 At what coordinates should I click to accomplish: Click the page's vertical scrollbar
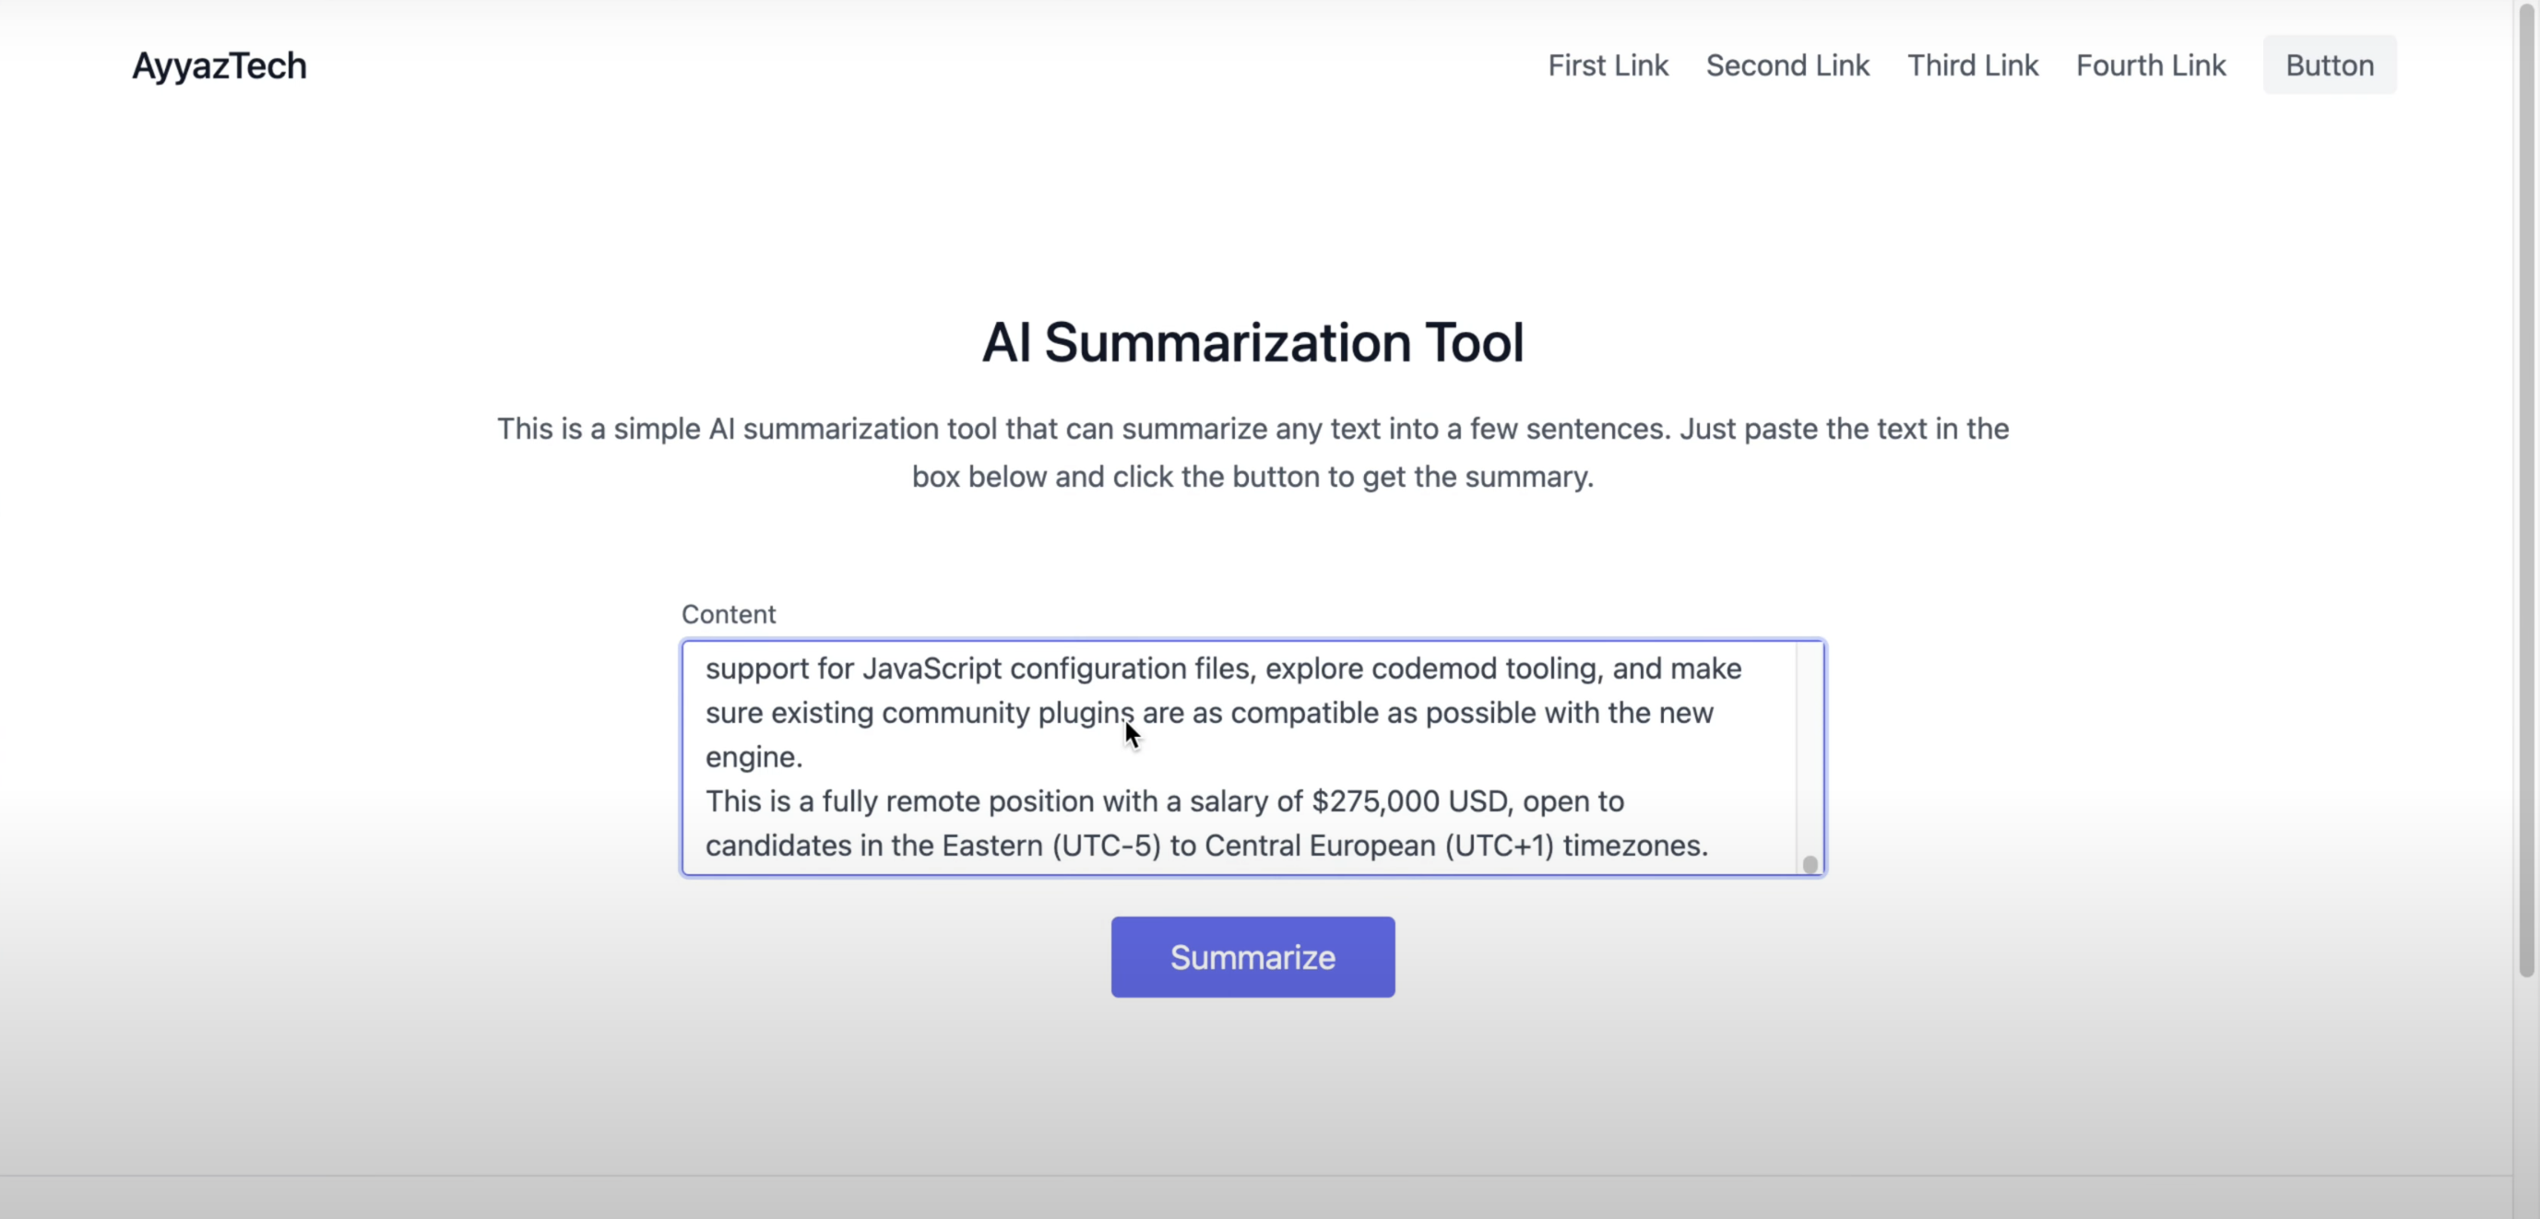point(2526,492)
